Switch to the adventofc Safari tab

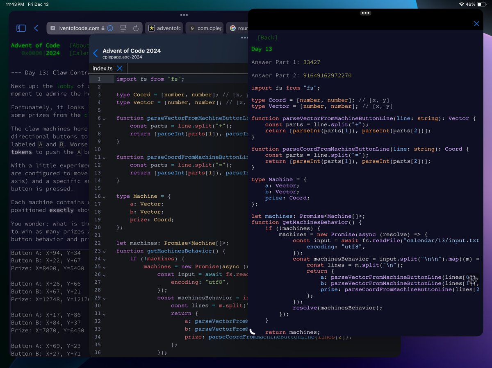click(x=164, y=28)
